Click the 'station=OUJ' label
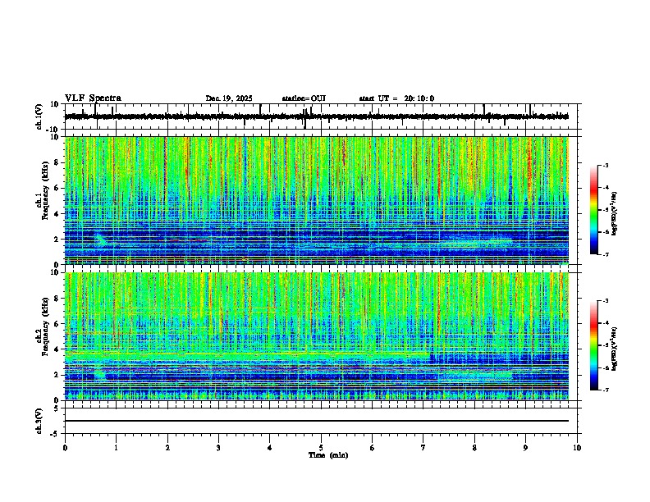 point(304,98)
